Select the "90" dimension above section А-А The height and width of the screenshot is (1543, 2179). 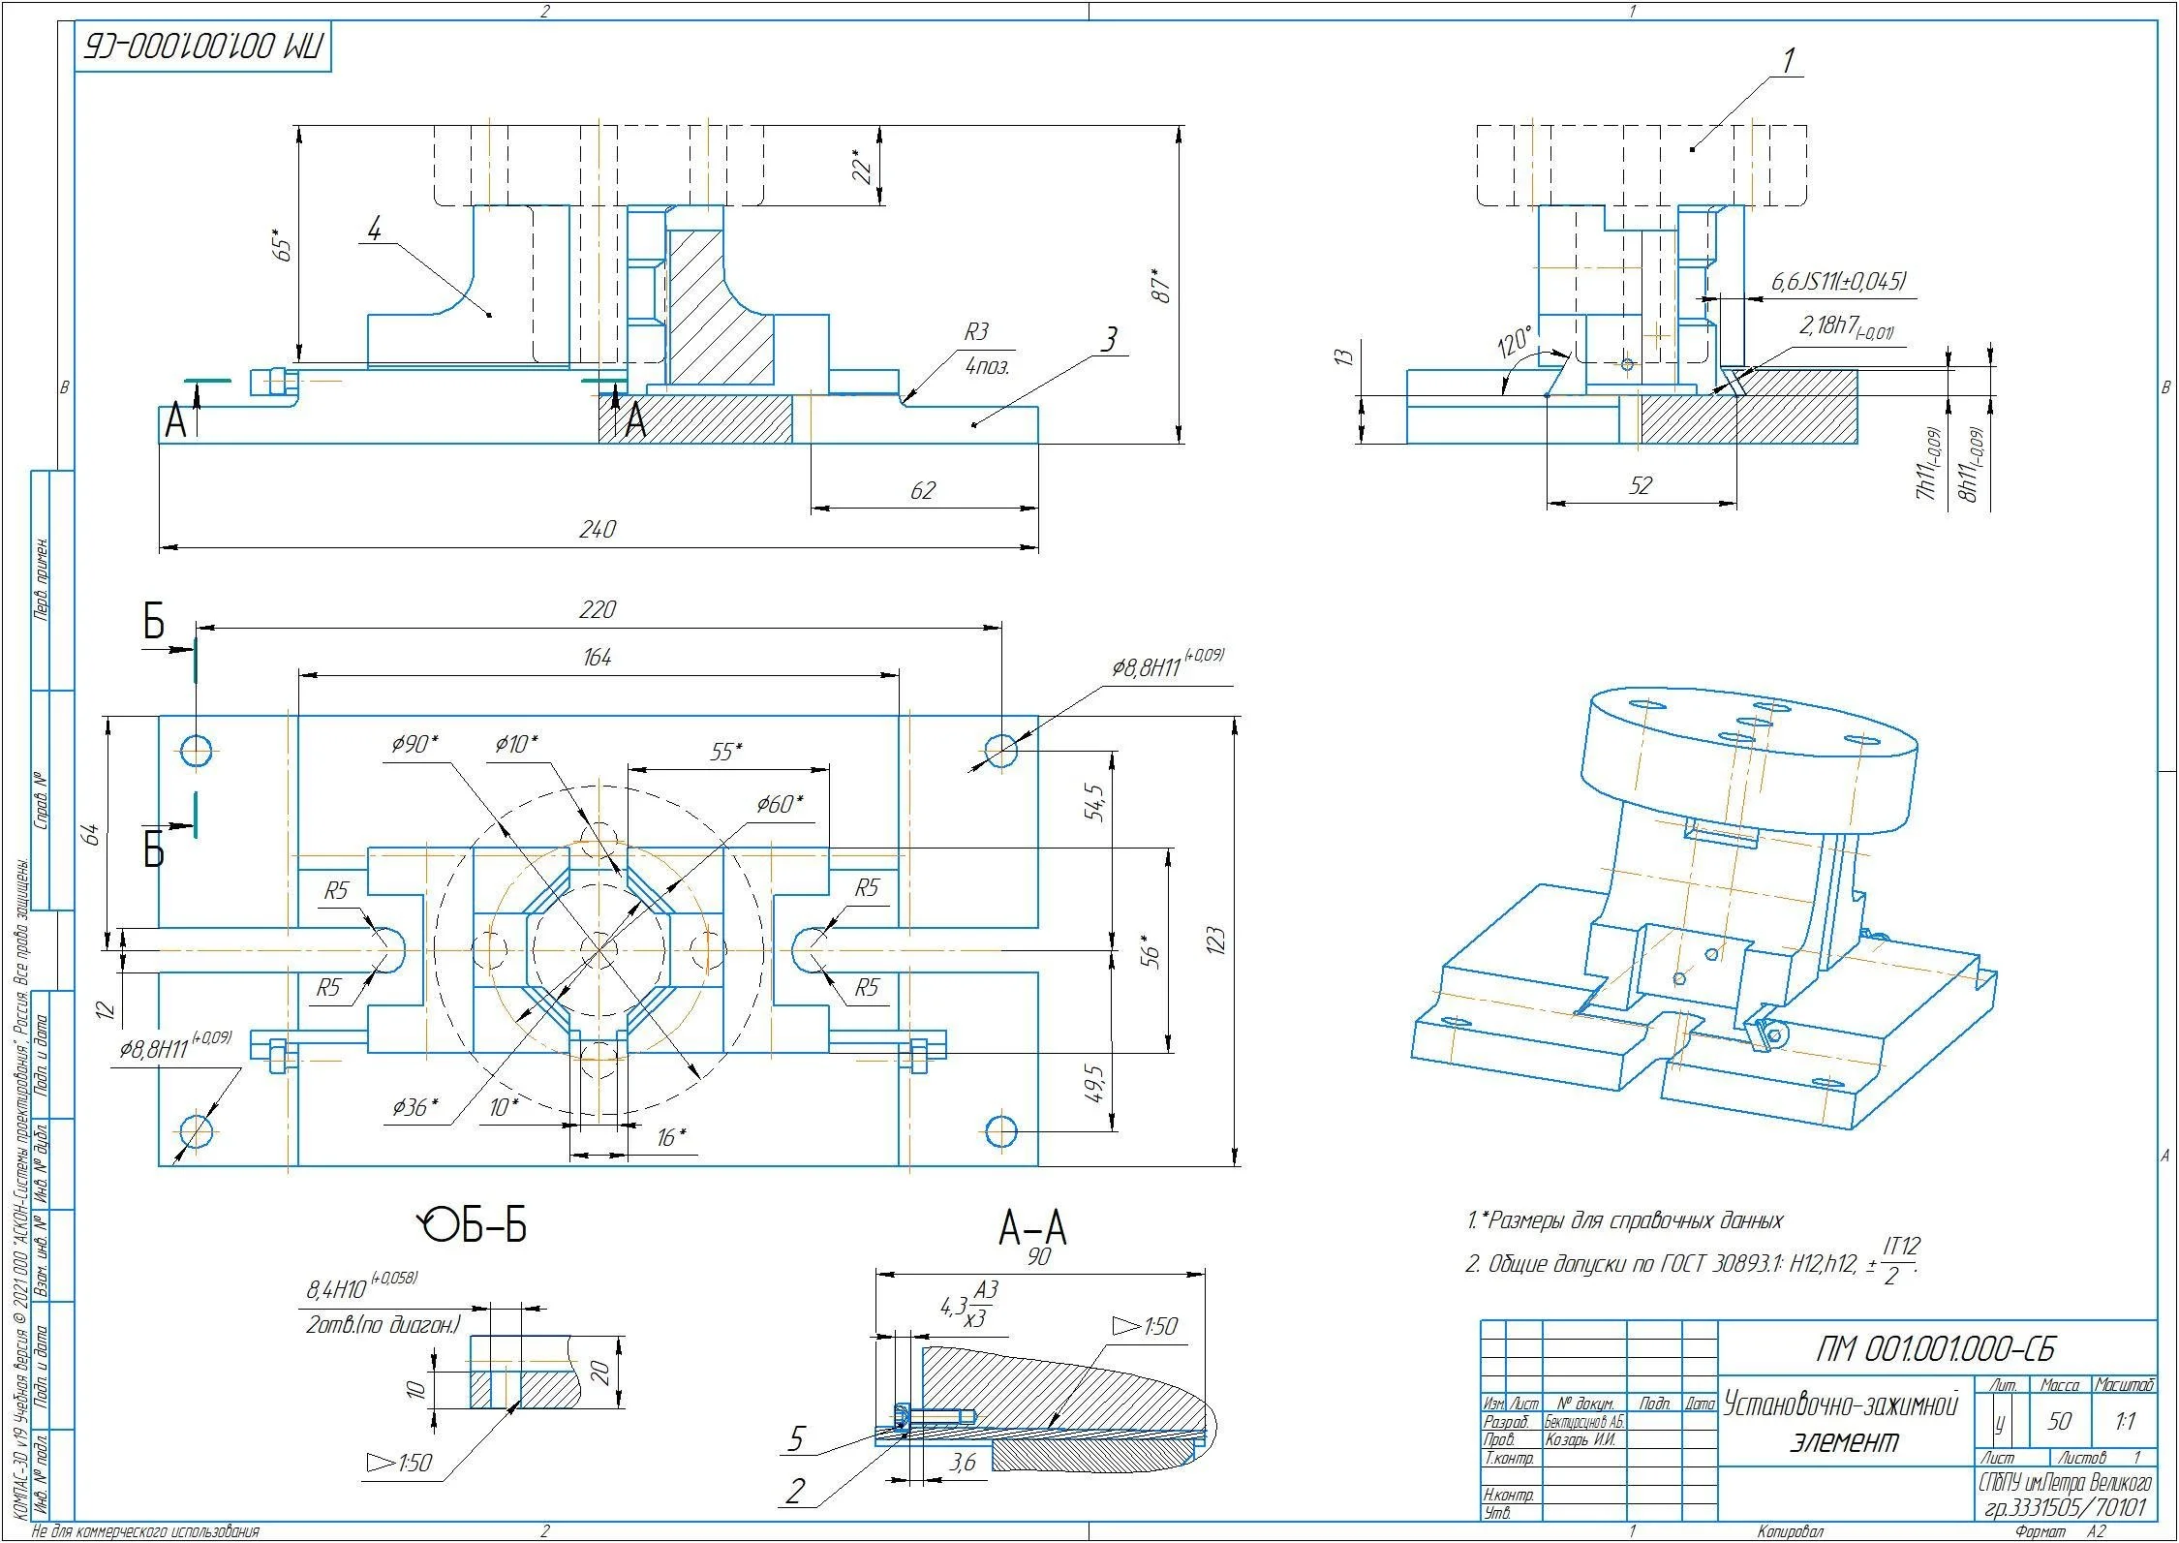coord(1038,1257)
